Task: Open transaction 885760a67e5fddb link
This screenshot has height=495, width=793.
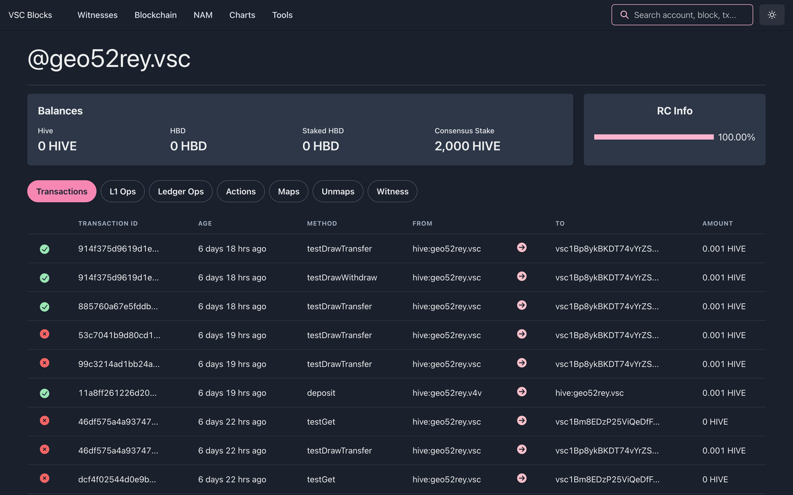Action: pos(118,306)
